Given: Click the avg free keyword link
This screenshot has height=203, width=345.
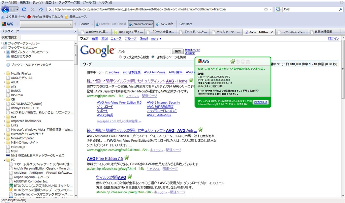Looking at the screenshot, I should click(114, 72).
